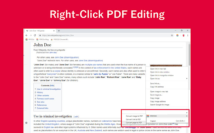This screenshot has width=214, height=133.
Task: Open the PDF2GO Chrome W... bookmark
Action: (60, 40)
